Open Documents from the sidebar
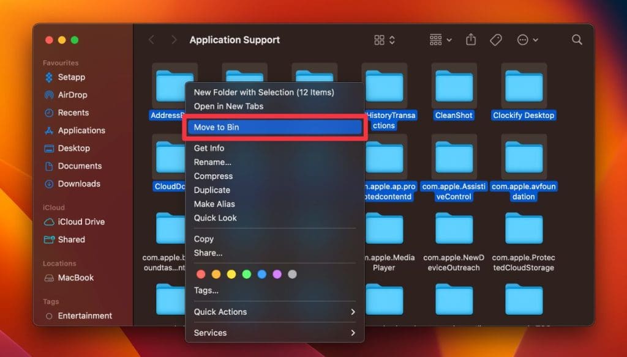 (73, 166)
